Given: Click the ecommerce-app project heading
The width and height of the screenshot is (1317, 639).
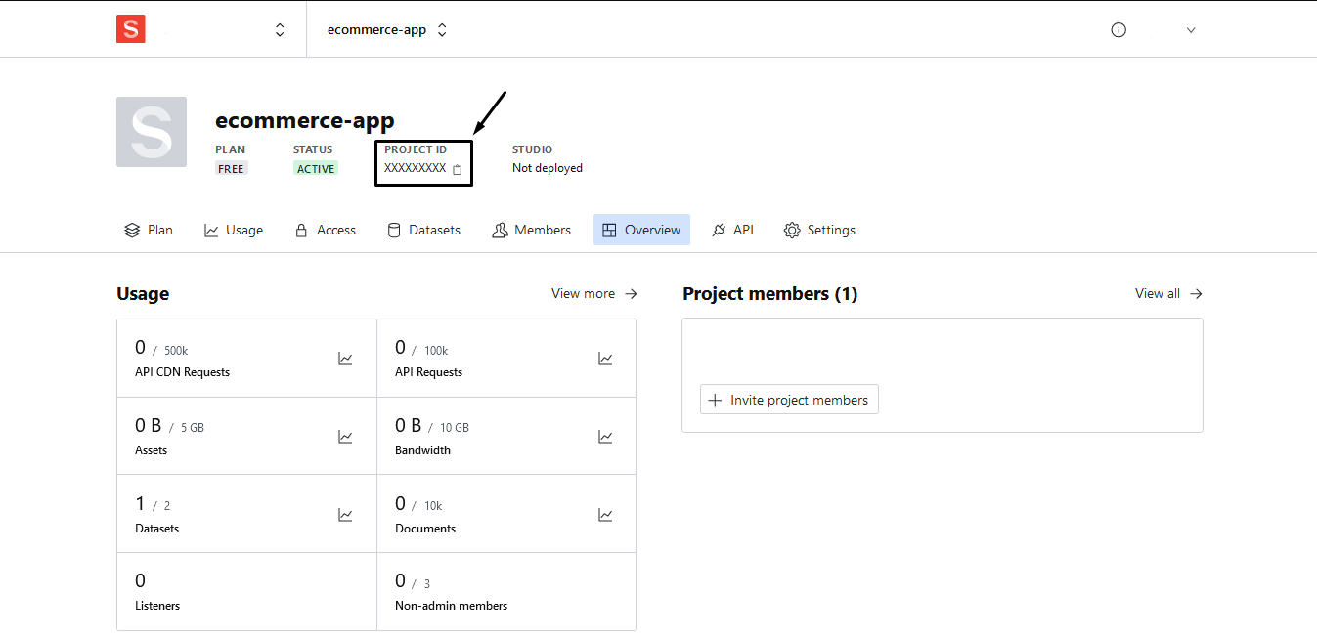Looking at the screenshot, I should pyautogui.click(x=305, y=121).
